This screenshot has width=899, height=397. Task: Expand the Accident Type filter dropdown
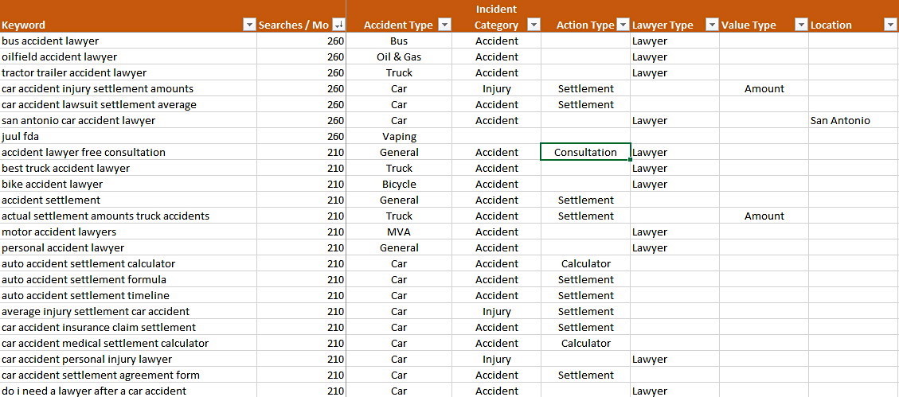pyautogui.click(x=444, y=25)
